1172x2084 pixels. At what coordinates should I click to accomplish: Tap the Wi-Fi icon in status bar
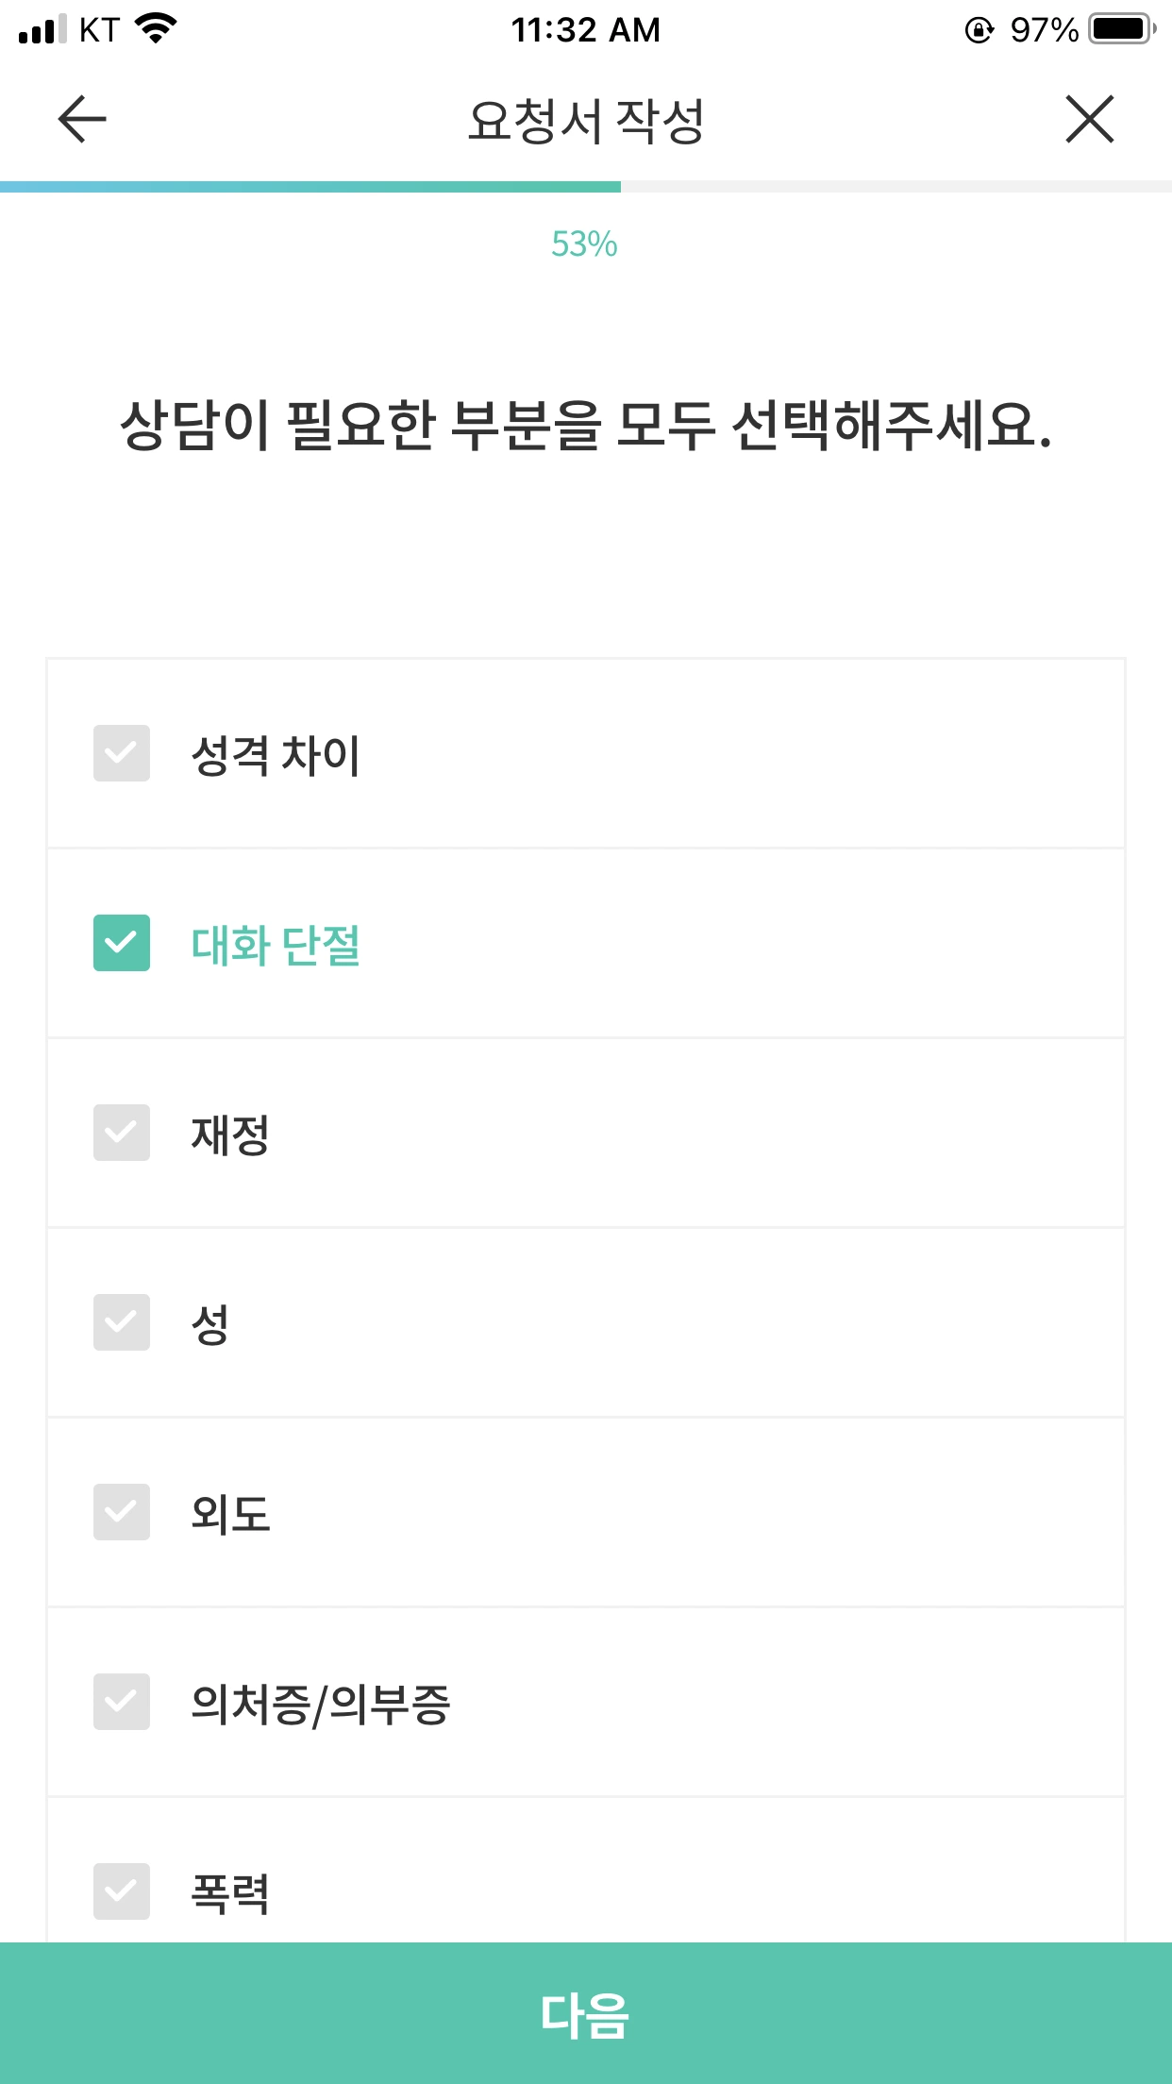(x=157, y=28)
